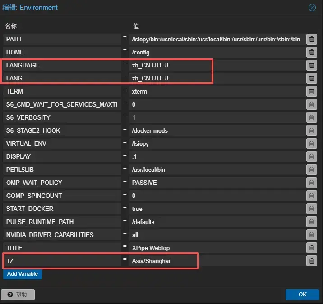Delete the PATH variable row
The width and height of the screenshot is (323, 304).
tap(311, 40)
